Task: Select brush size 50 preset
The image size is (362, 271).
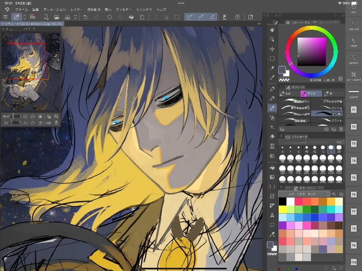Action: pos(307,159)
